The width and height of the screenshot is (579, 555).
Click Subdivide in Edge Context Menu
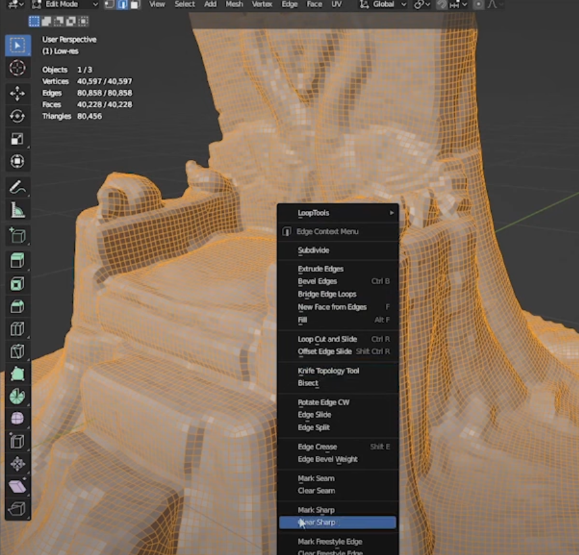click(x=313, y=250)
